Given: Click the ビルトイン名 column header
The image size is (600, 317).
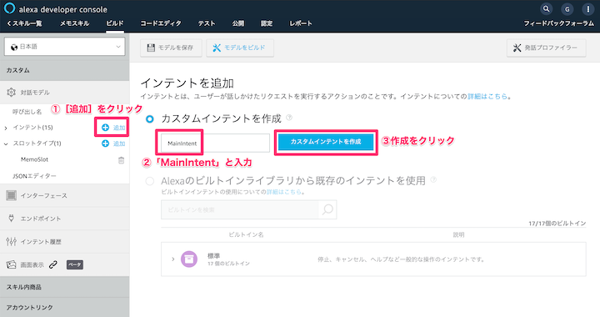Looking at the screenshot, I should click(x=246, y=234).
